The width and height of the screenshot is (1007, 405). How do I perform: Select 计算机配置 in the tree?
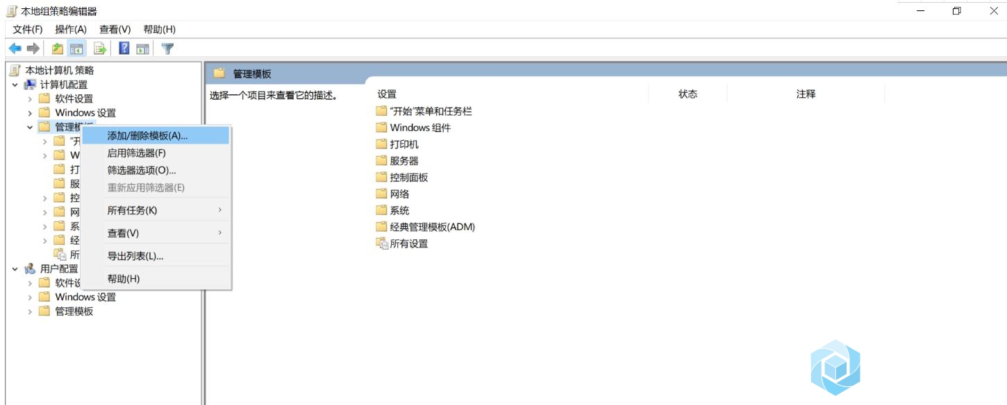pyautogui.click(x=64, y=85)
